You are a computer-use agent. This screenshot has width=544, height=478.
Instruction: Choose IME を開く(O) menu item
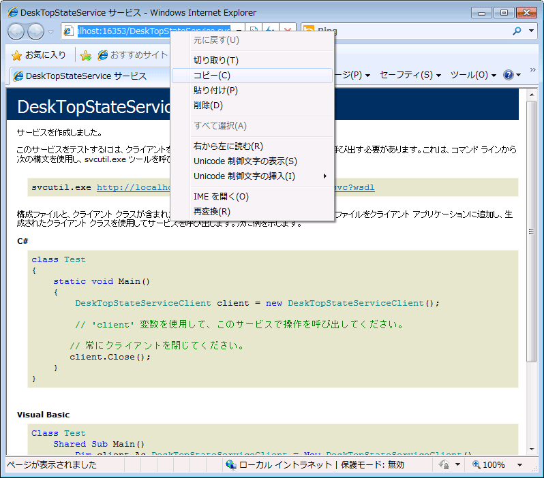252,197
